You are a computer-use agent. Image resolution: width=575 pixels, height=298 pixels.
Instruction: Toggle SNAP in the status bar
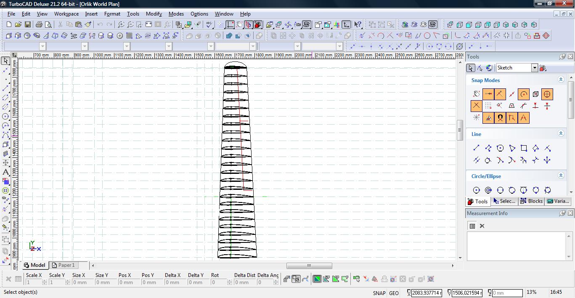tap(379, 293)
